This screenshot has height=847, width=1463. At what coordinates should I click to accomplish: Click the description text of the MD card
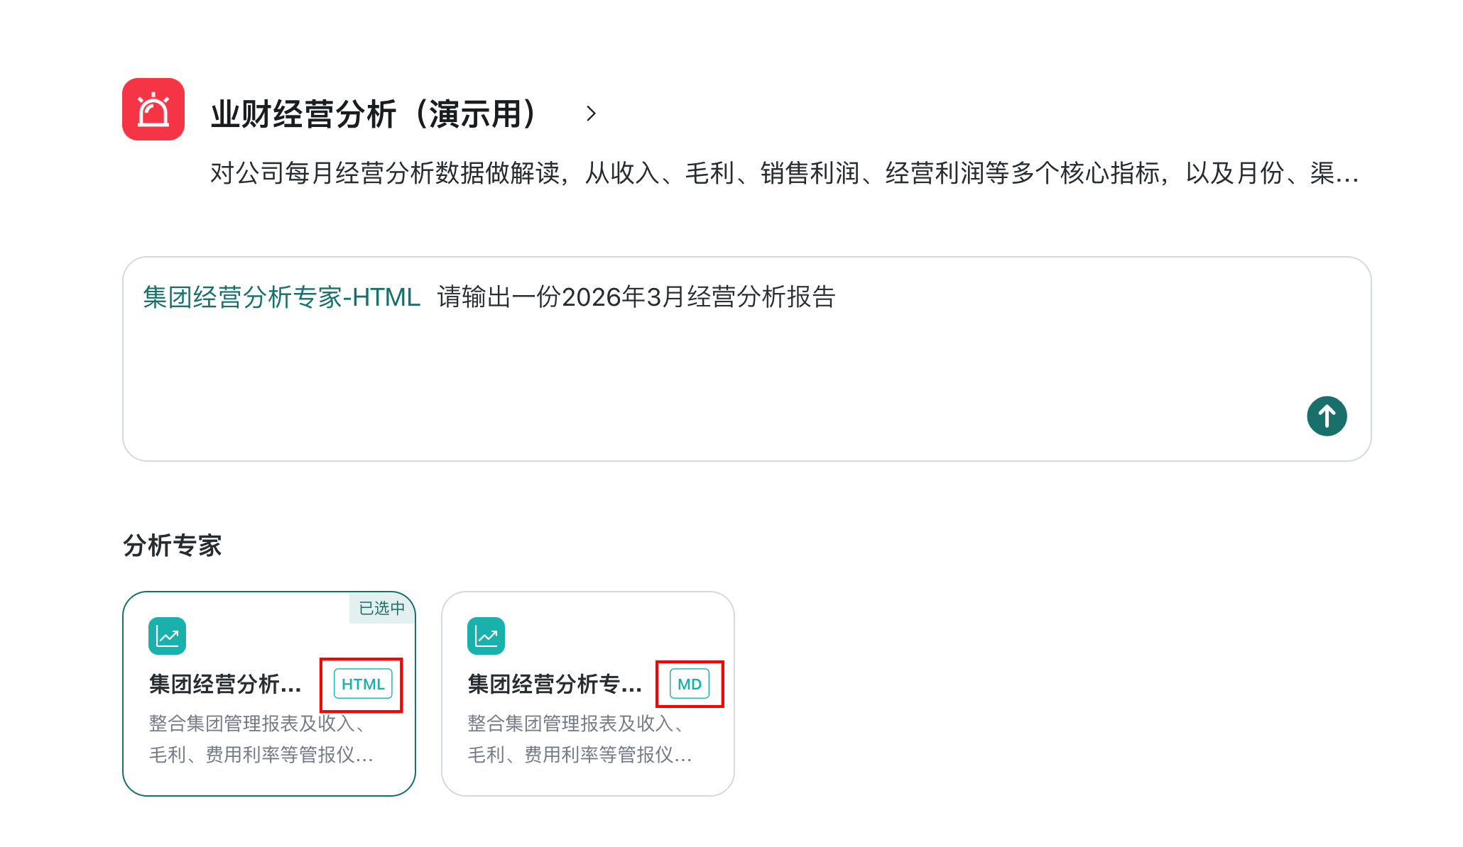coord(580,738)
